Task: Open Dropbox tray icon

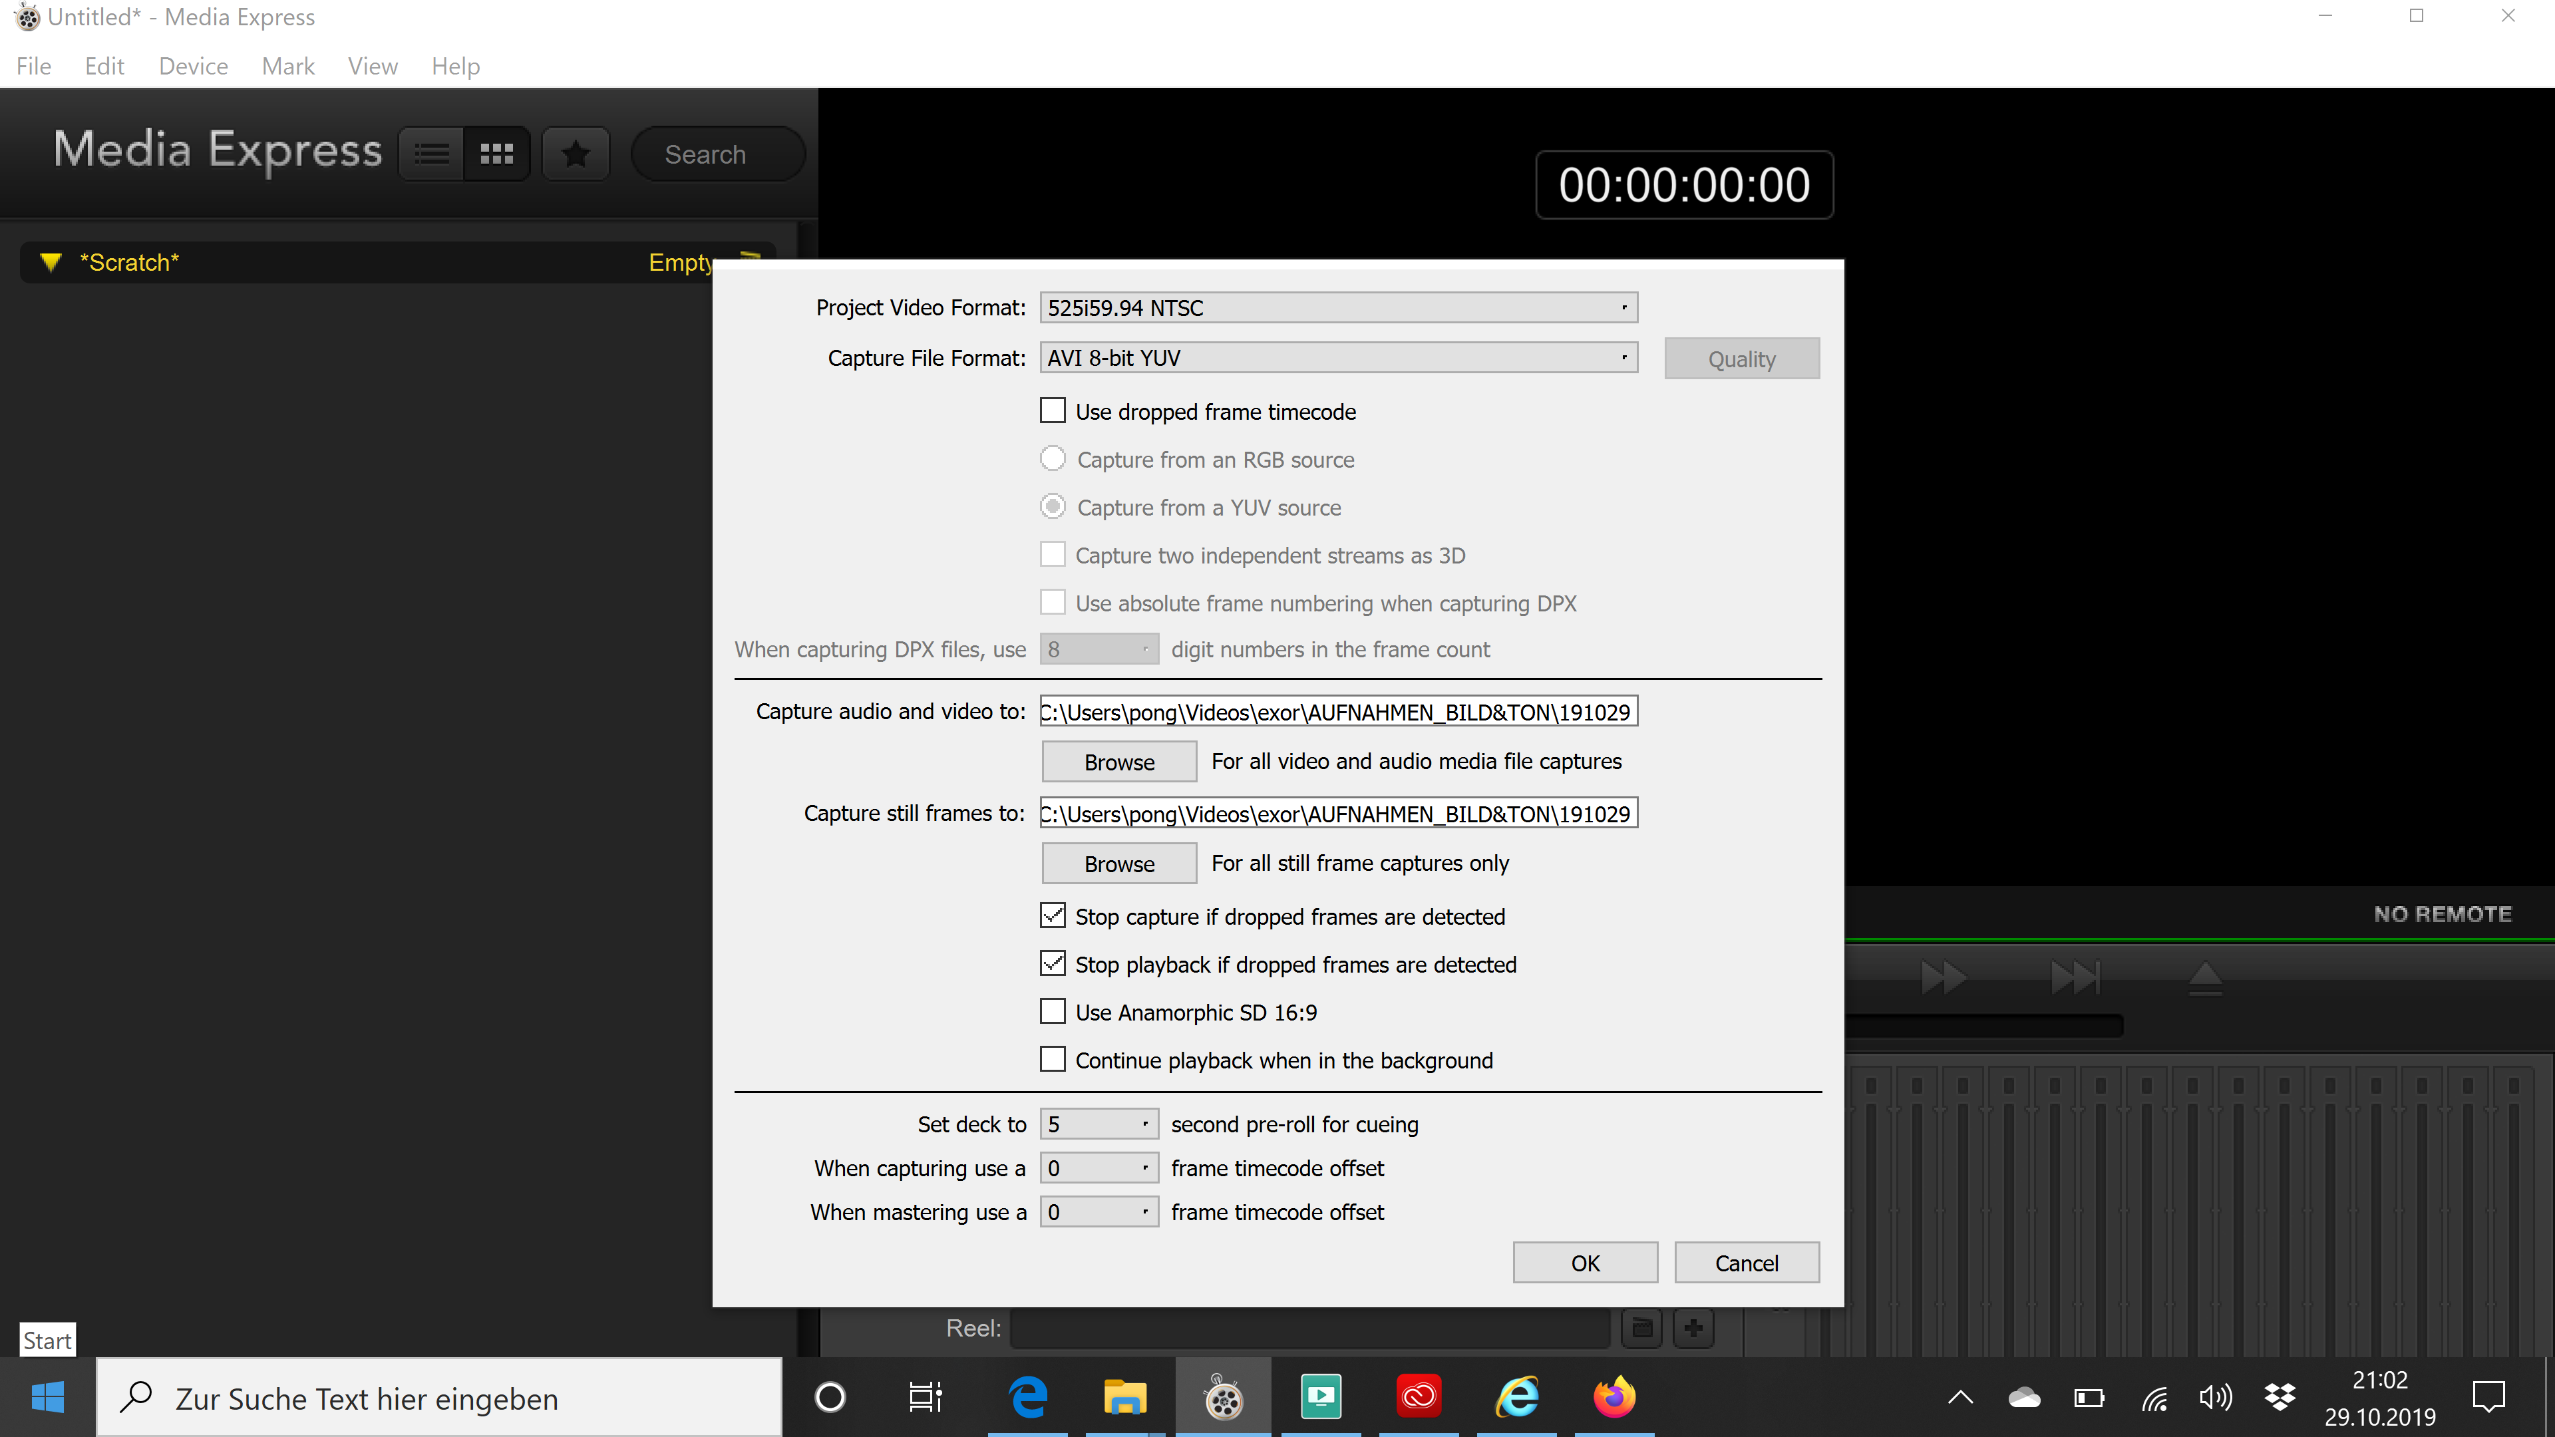Action: pyautogui.click(x=2280, y=1398)
